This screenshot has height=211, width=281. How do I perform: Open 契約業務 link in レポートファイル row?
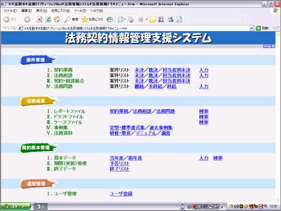tap(119, 111)
